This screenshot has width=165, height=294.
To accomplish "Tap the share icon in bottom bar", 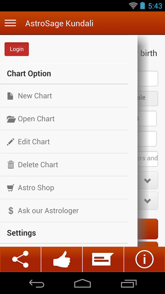I will coord(21,259).
